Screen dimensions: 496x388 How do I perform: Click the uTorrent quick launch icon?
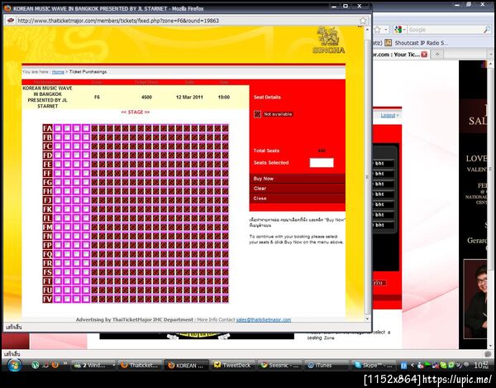(35, 365)
